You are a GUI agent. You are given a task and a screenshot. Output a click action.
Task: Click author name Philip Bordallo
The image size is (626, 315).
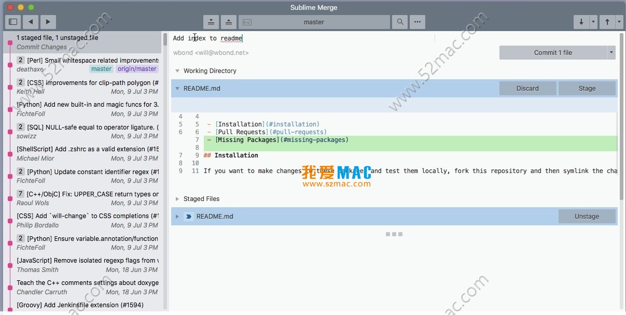click(38, 225)
